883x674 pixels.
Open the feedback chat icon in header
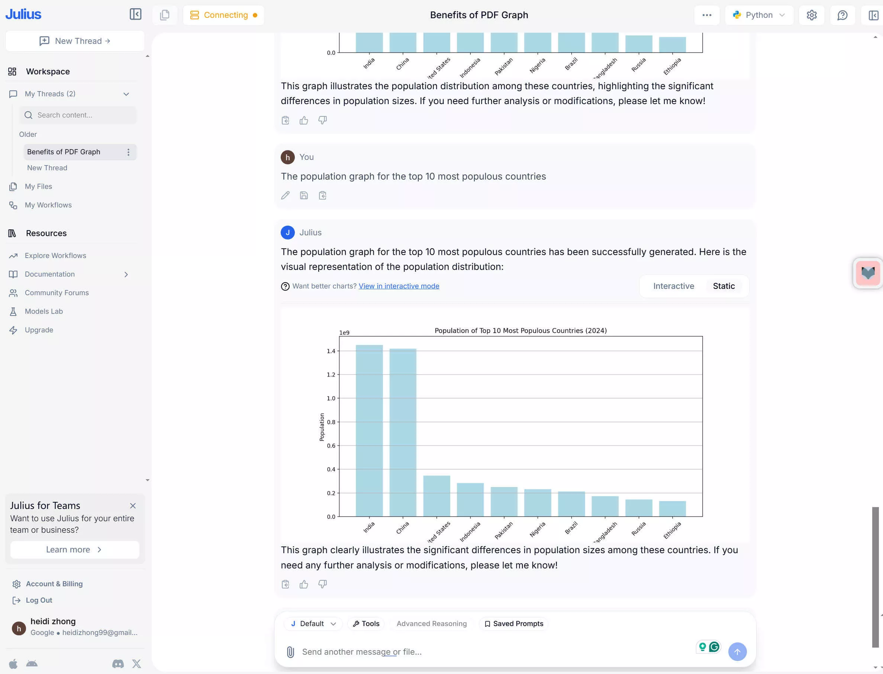pos(842,15)
